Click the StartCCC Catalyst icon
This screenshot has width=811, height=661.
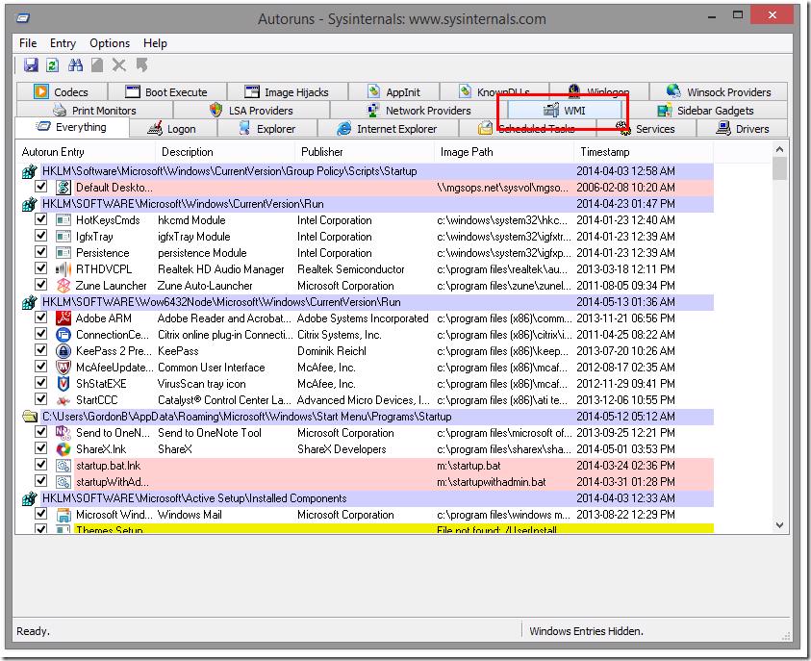[63, 400]
